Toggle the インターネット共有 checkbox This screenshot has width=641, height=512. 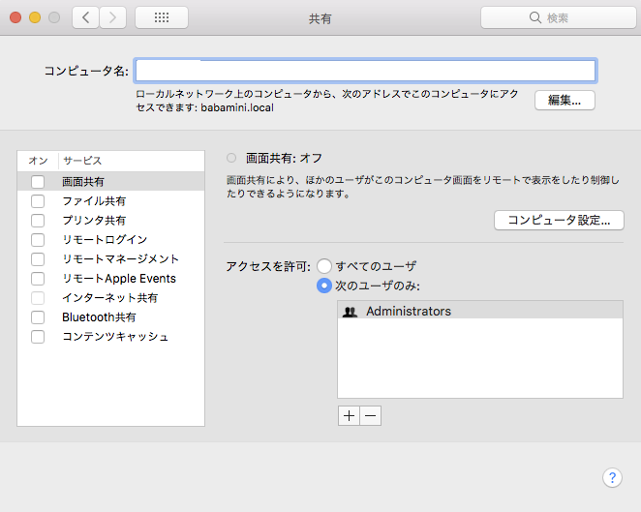(x=38, y=298)
